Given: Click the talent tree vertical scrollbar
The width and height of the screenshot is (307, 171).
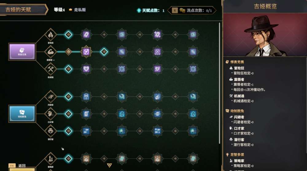Looking at the screenshot, I should (x=220, y=83).
